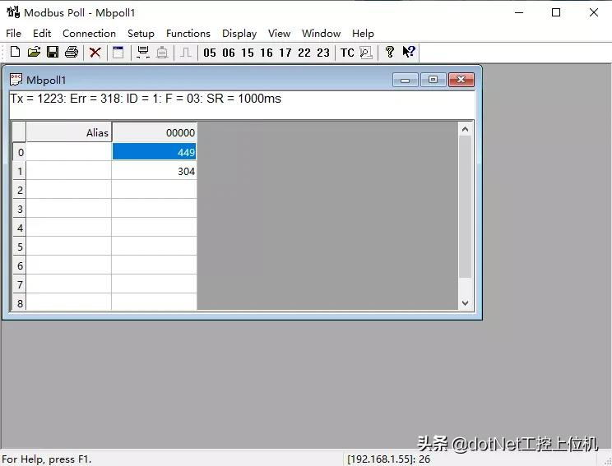This screenshot has width=612, height=466.
Task: Select the cell containing value 304
Action: point(155,171)
